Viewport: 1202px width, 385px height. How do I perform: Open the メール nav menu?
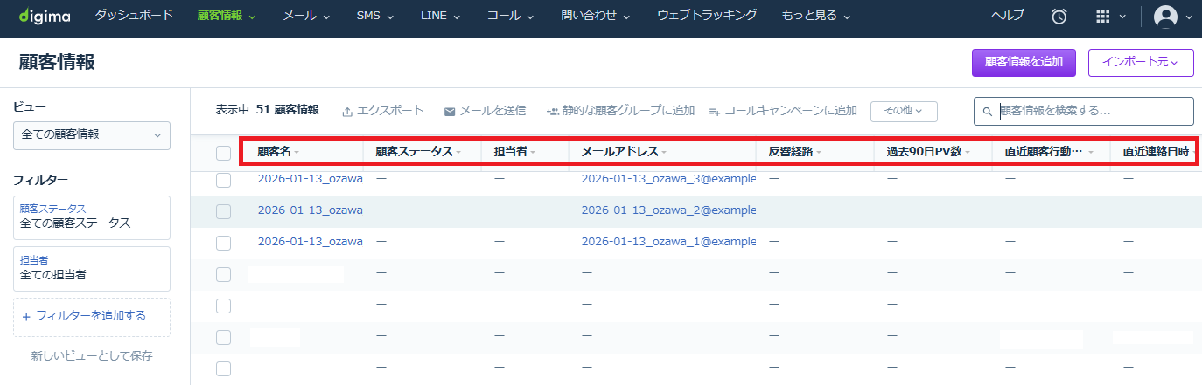tap(307, 16)
